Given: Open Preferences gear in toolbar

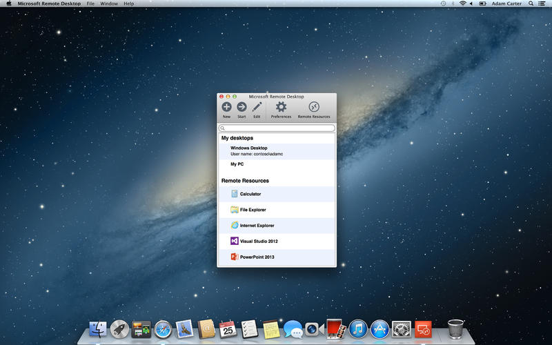Looking at the screenshot, I should tap(281, 107).
